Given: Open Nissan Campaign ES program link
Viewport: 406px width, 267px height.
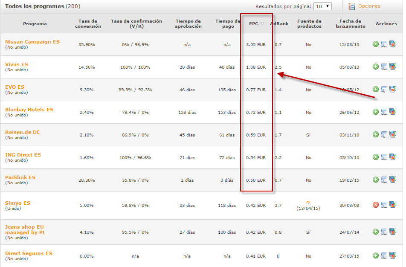Looking at the screenshot, I should click(x=32, y=42).
